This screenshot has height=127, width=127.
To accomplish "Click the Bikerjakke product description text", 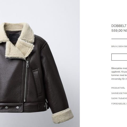I will pyautogui.click(x=119, y=74).
